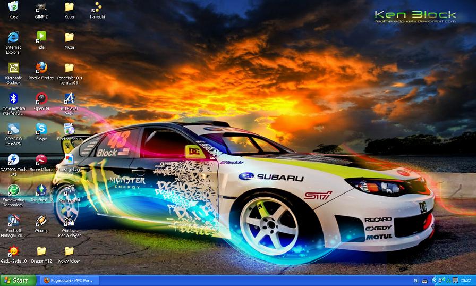Expand hidden system tray icons
476x286 pixels.
click(435, 281)
